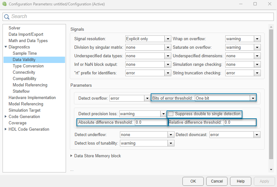This screenshot has width=277, height=187.
Task: Minimize the Configuration Parameters window
Action: [x=241, y=4]
